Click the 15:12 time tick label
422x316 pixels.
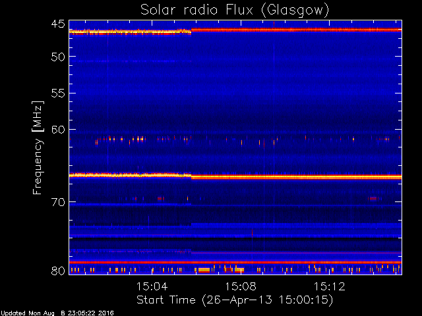pyautogui.click(x=330, y=286)
